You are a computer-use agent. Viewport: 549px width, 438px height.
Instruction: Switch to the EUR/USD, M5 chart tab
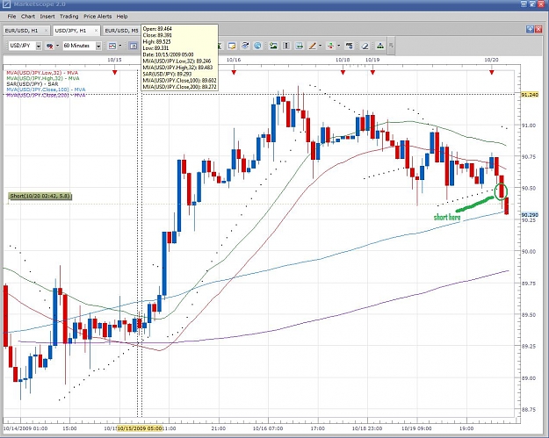point(122,31)
